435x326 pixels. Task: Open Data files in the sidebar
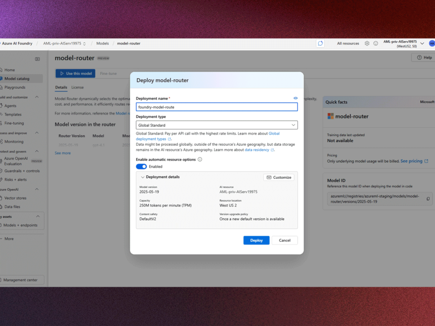pos(12,207)
